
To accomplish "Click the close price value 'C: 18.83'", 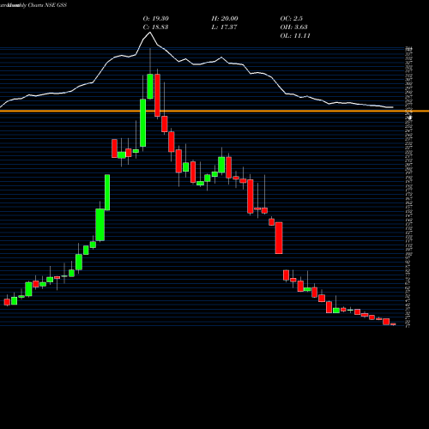I will [155, 27].
